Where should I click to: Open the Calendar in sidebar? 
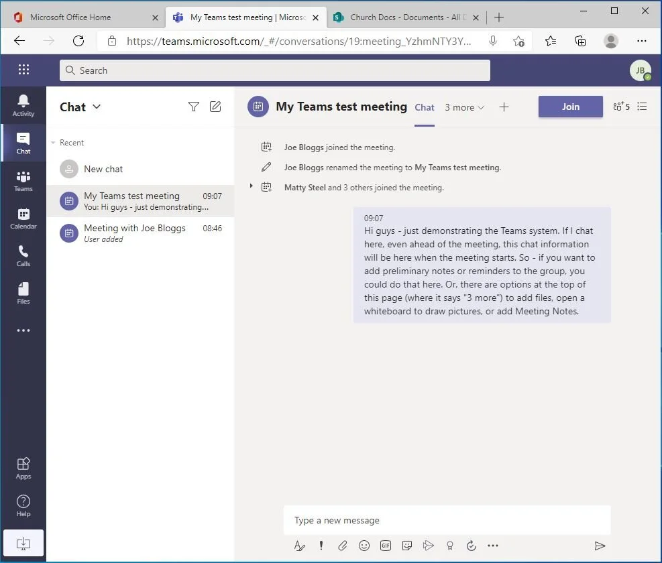[23, 218]
